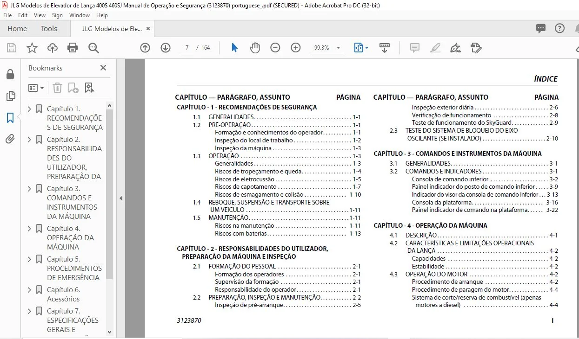Open the Edit menu
This screenshot has height=339, width=579.
[x=23, y=15]
